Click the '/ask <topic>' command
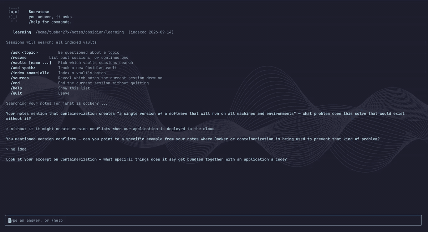The height and width of the screenshot is (232, 428). 24,52
